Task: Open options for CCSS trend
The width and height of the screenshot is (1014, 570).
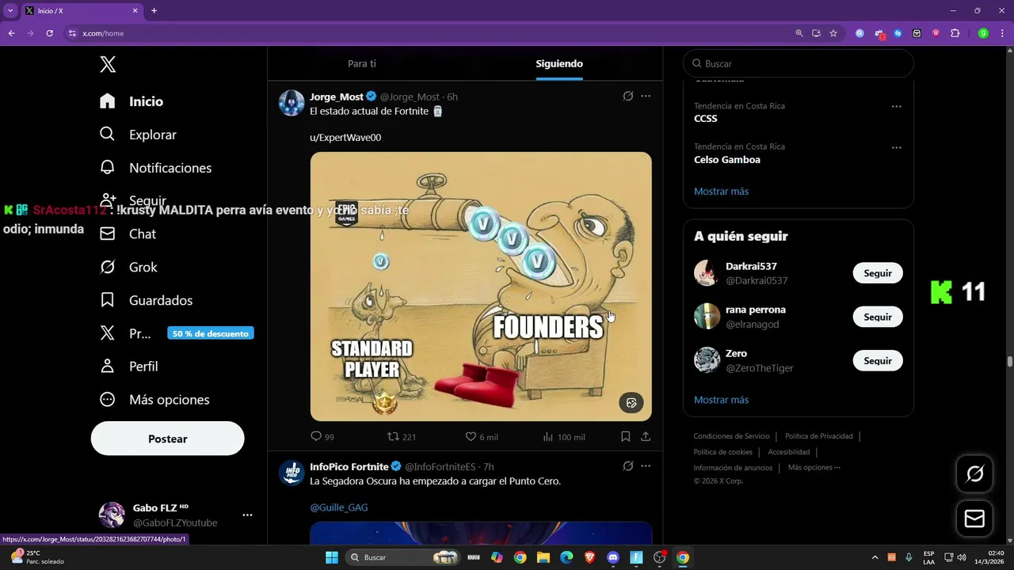Action: (x=897, y=106)
